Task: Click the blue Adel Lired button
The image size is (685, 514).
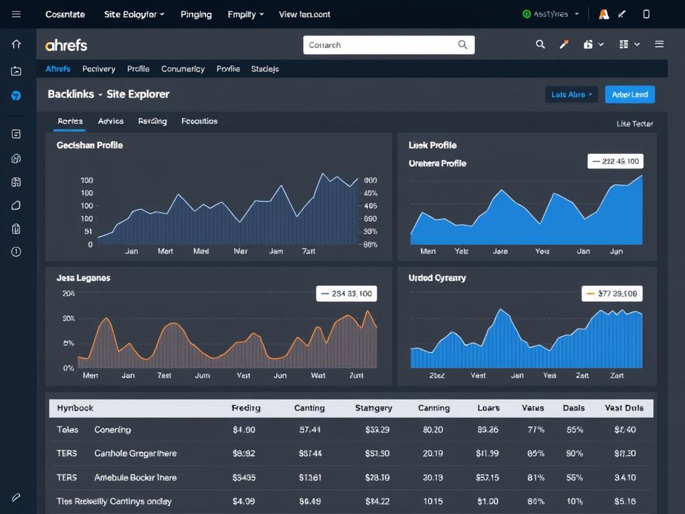Action: tap(629, 94)
